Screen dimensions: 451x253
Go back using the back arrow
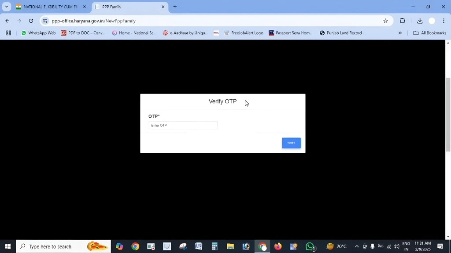coord(7,21)
